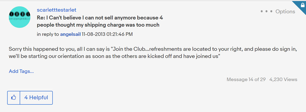
Task: Visit the angelsail user profile link
Action: tap(70, 34)
